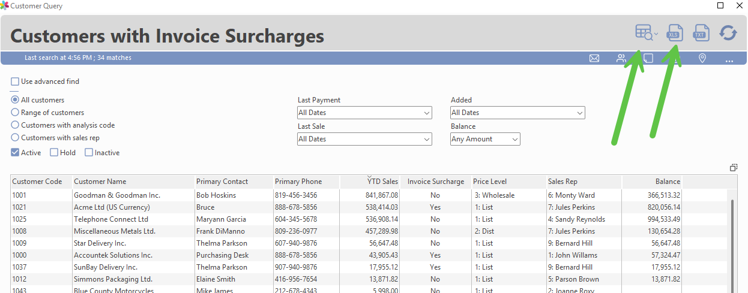
Task: Sort by Price Level column header
Action: [509, 182]
